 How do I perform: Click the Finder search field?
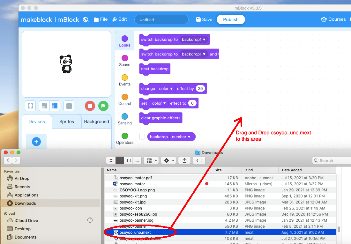pos(332,160)
